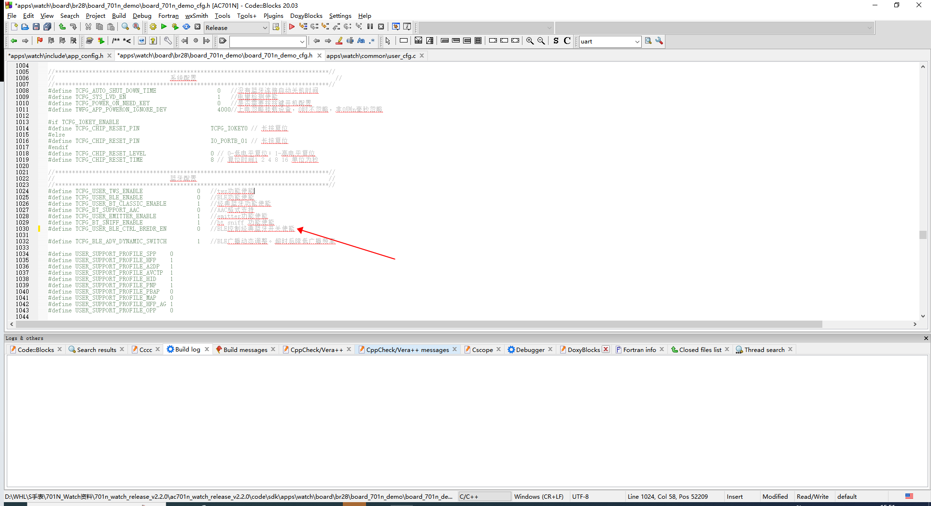This screenshot has height=506, width=931.
Task: Build the project with the gear icon
Action: (x=153, y=27)
